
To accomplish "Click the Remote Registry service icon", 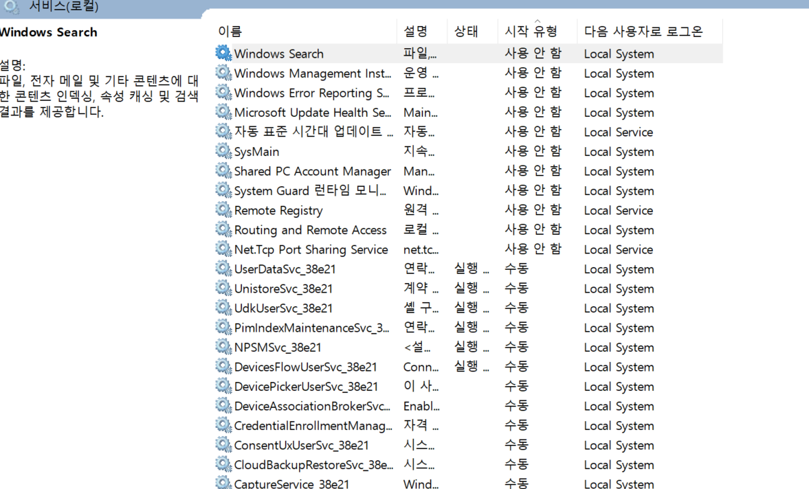I will (x=223, y=210).
